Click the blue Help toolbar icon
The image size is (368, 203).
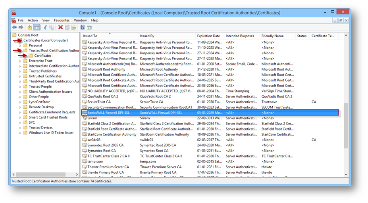click(83, 27)
